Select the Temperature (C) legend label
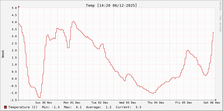Image resolution: width=223 pixels, height=111 pixels. point(23,107)
